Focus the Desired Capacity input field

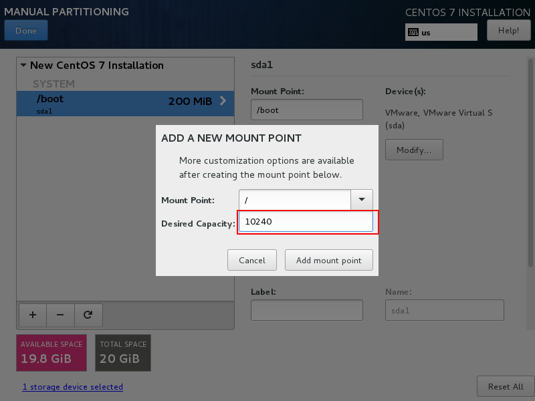(x=305, y=223)
